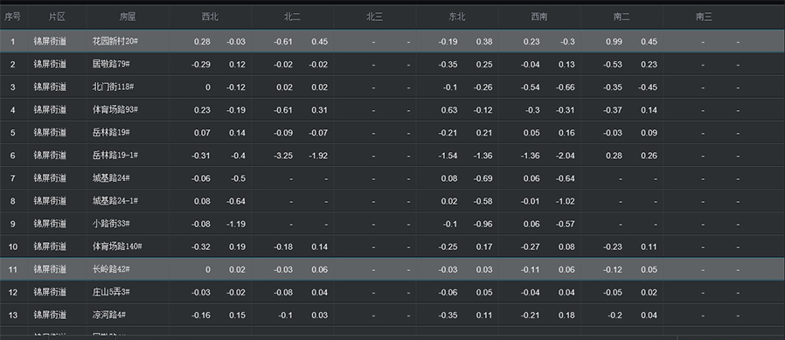
Task: Select row 庄山5弄3#
Action: (392, 292)
